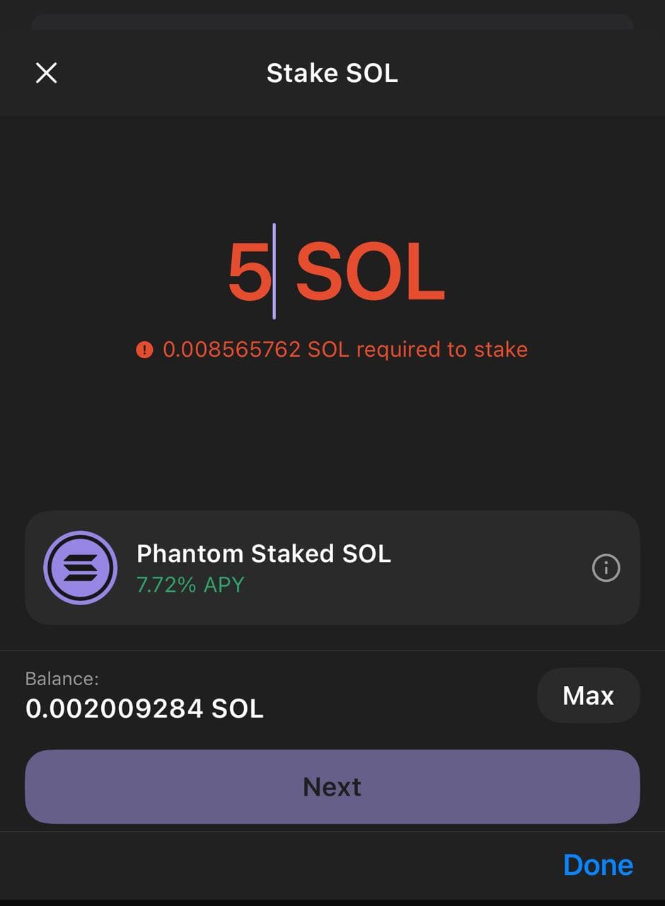The height and width of the screenshot is (906, 665).
Task: Select the Max balance button
Action: (589, 696)
